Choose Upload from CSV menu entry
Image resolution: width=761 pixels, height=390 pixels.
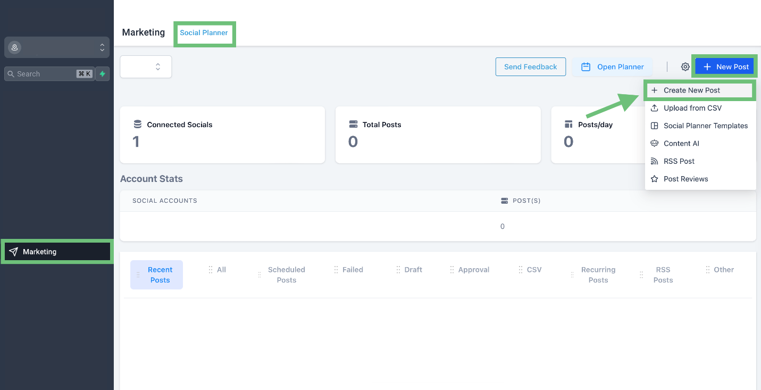[x=700, y=108]
